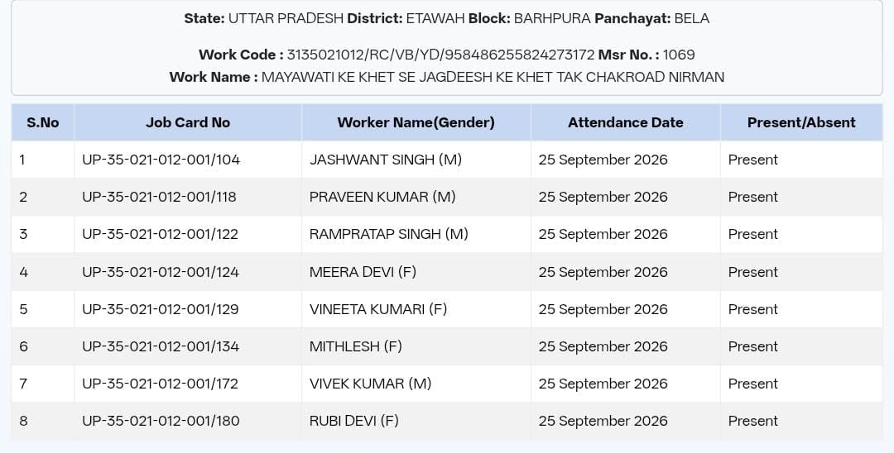Select worker MITHLESH (F) row
Screen dimensions: 894x453
point(446,346)
